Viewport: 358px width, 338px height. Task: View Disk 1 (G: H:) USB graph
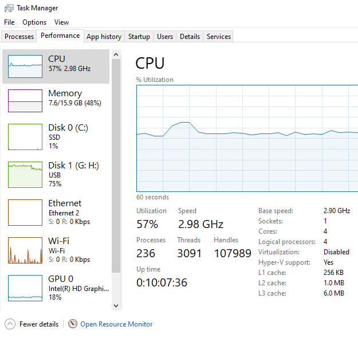click(25, 175)
